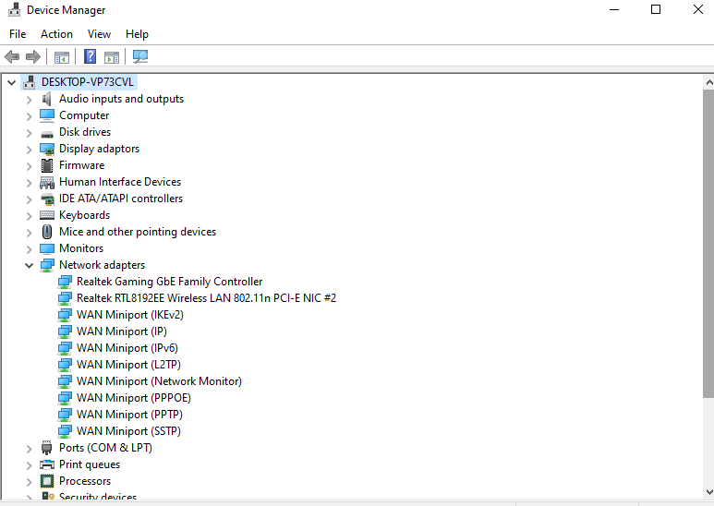Select WAN Miniport (PPTP)
Image resolution: width=714 pixels, height=506 pixels.
point(129,415)
